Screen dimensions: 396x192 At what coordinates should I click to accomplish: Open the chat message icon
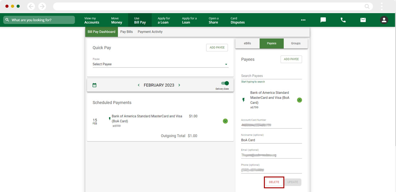[x=323, y=20]
